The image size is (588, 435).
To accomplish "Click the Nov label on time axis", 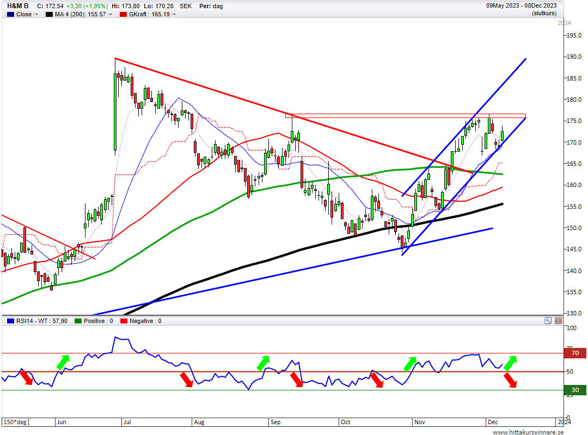I will [420, 422].
